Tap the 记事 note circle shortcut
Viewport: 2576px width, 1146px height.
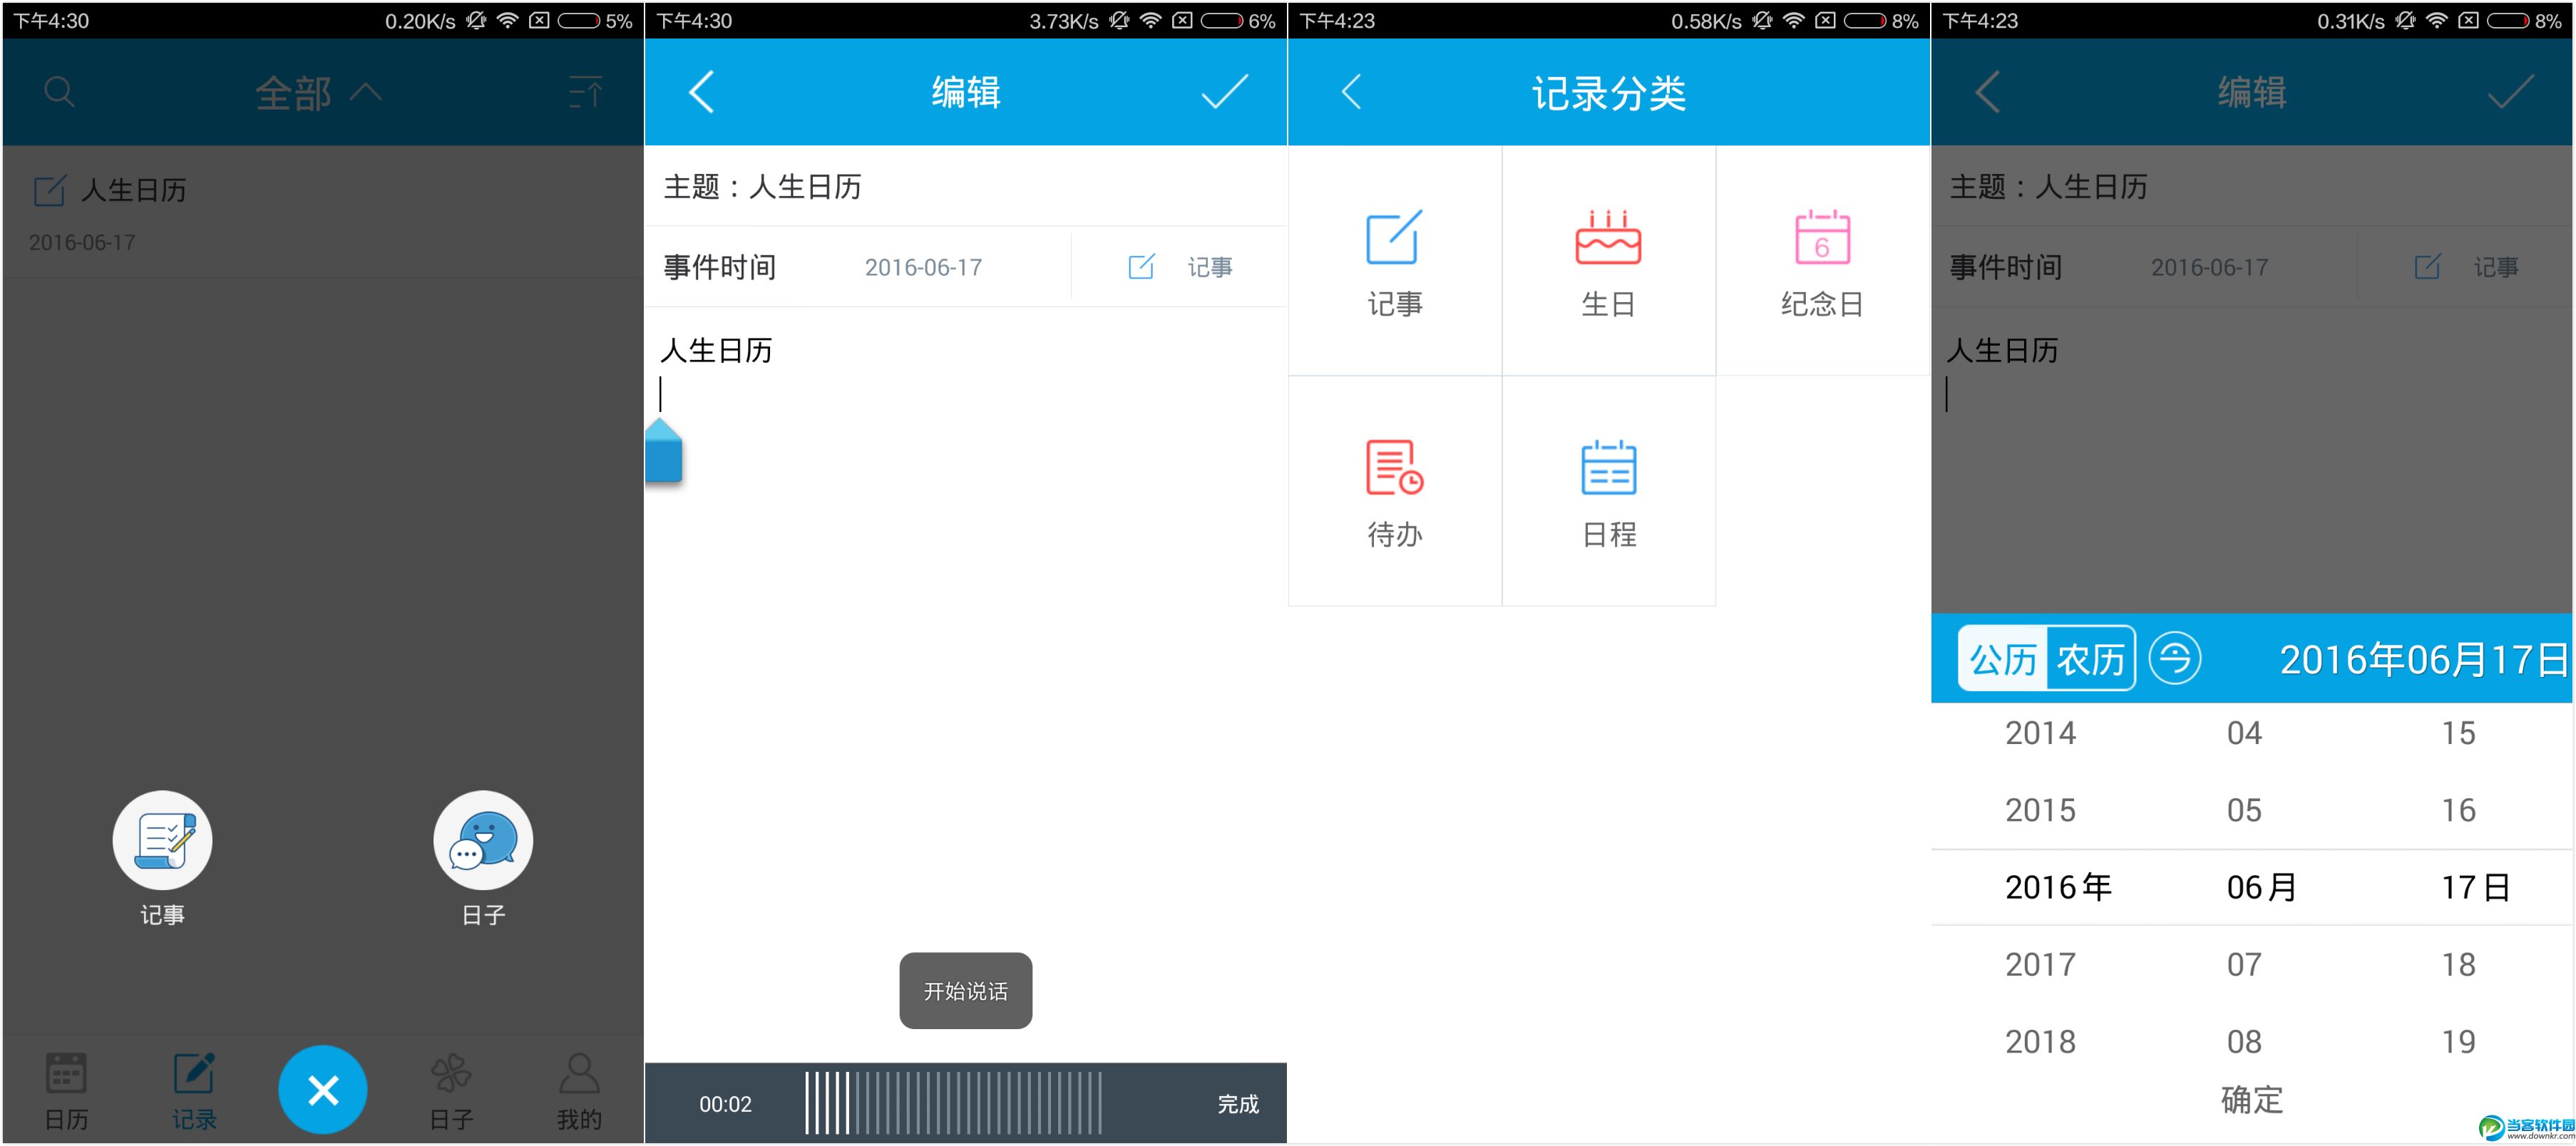tap(162, 840)
